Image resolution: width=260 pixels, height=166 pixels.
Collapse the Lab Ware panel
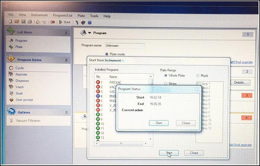[66, 33]
